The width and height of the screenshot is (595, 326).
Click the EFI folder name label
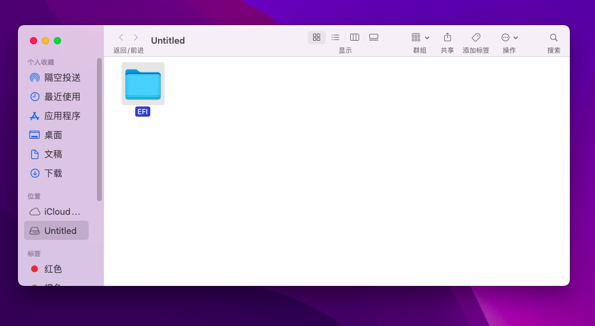pos(142,111)
